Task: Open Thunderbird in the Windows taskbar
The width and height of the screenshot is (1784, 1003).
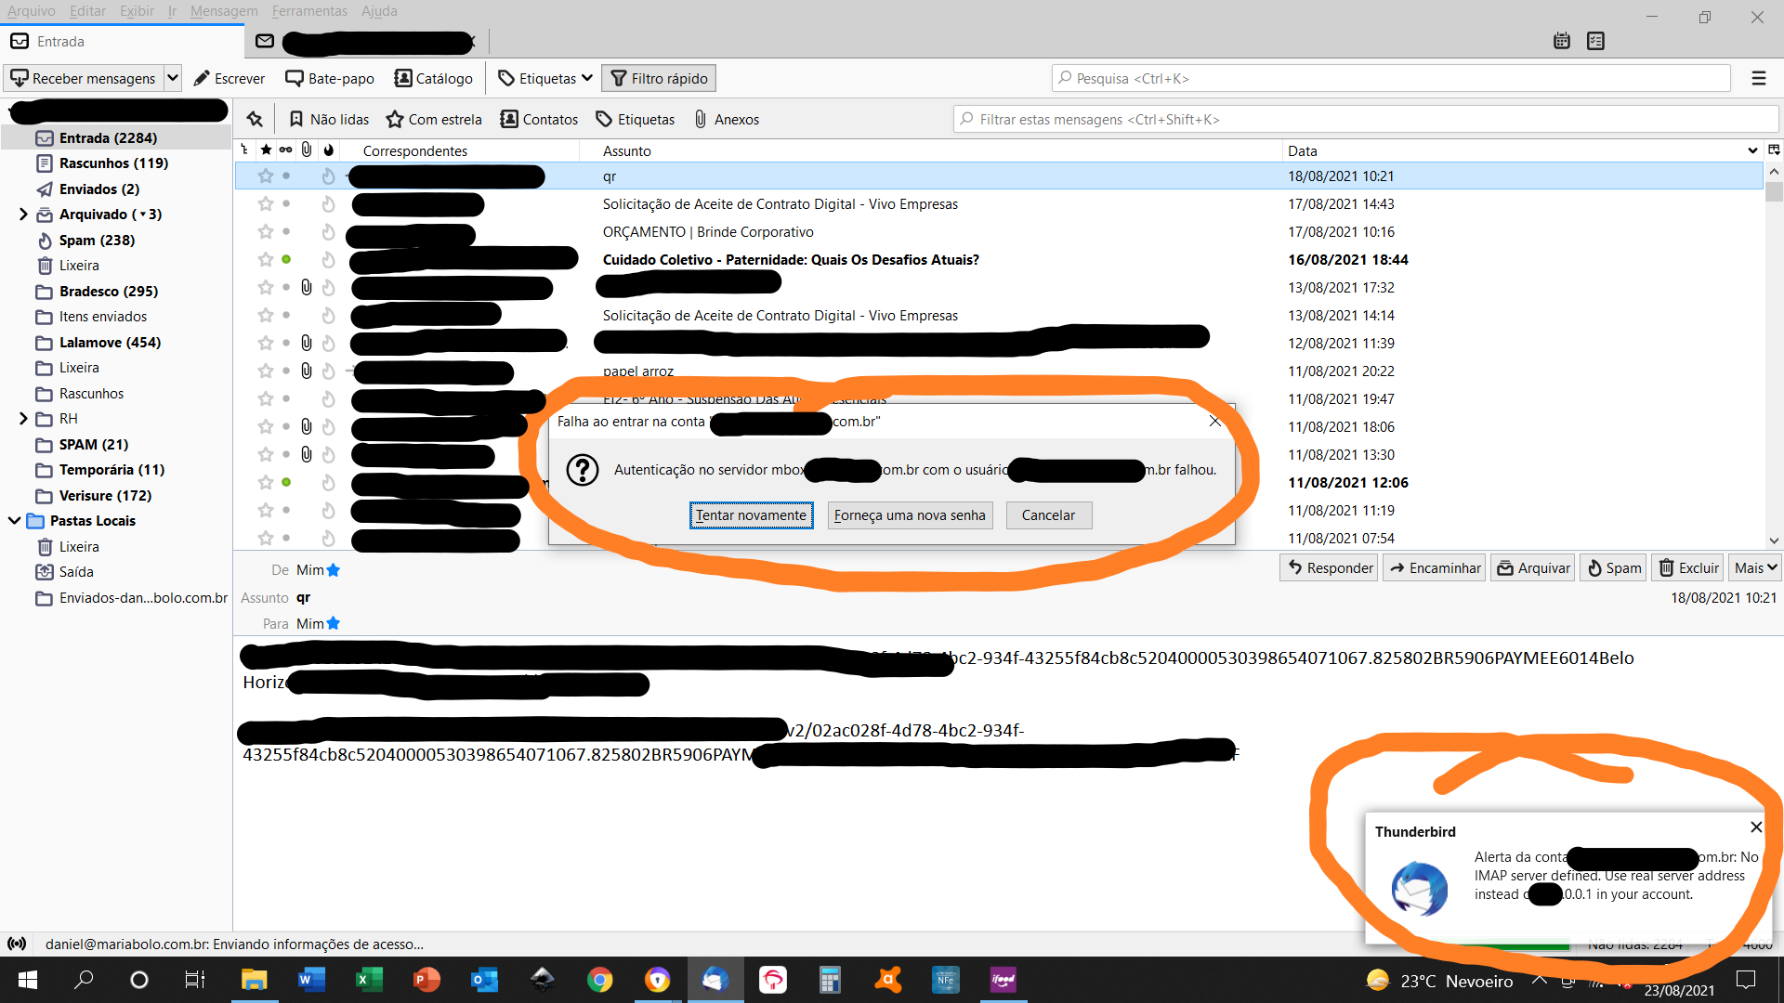Action: tap(715, 980)
